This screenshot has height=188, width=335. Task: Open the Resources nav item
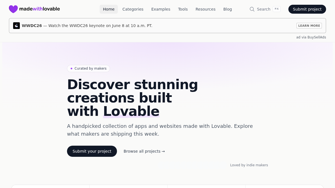[x=205, y=9]
